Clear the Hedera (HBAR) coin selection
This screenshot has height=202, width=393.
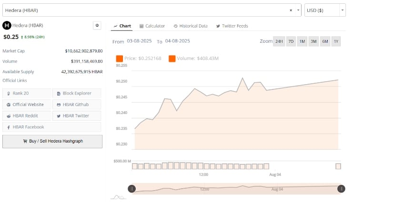coord(291,10)
